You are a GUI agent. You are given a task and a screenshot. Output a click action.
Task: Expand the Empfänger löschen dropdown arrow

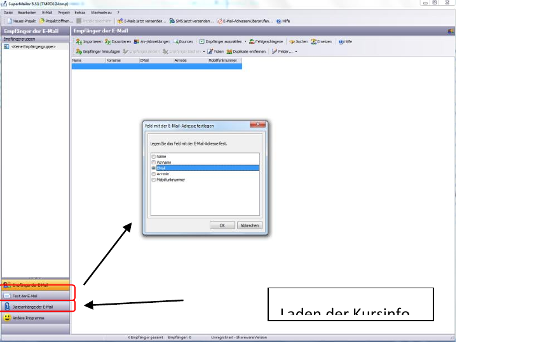tap(204, 51)
